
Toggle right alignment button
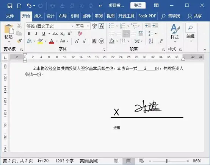tap(126, 33)
